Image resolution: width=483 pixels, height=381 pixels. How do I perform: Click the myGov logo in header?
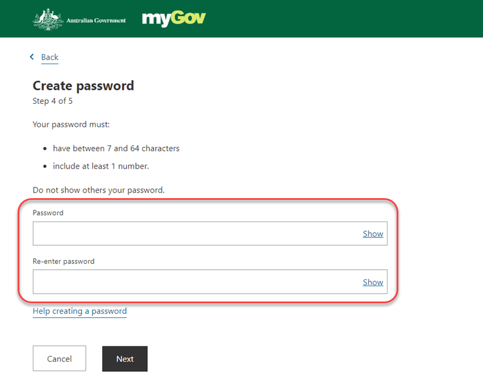(x=174, y=19)
